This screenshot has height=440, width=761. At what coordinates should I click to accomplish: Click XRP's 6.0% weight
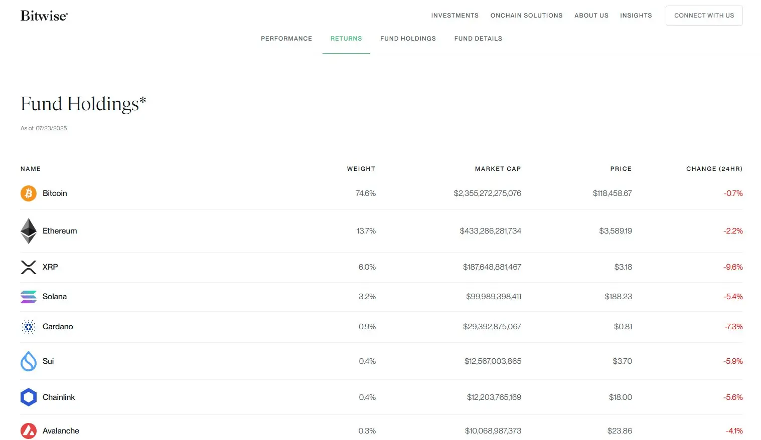tap(367, 267)
